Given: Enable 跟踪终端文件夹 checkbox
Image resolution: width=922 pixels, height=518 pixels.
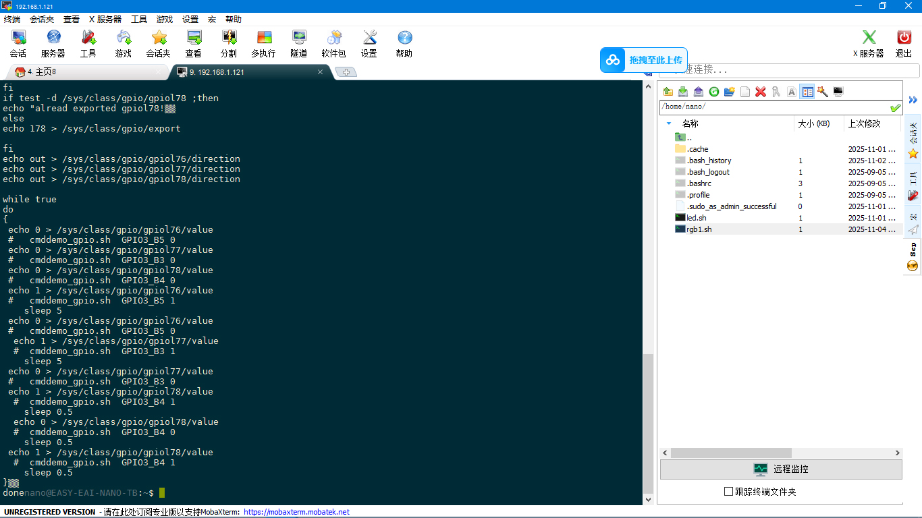Looking at the screenshot, I should (x=728, y=492).
